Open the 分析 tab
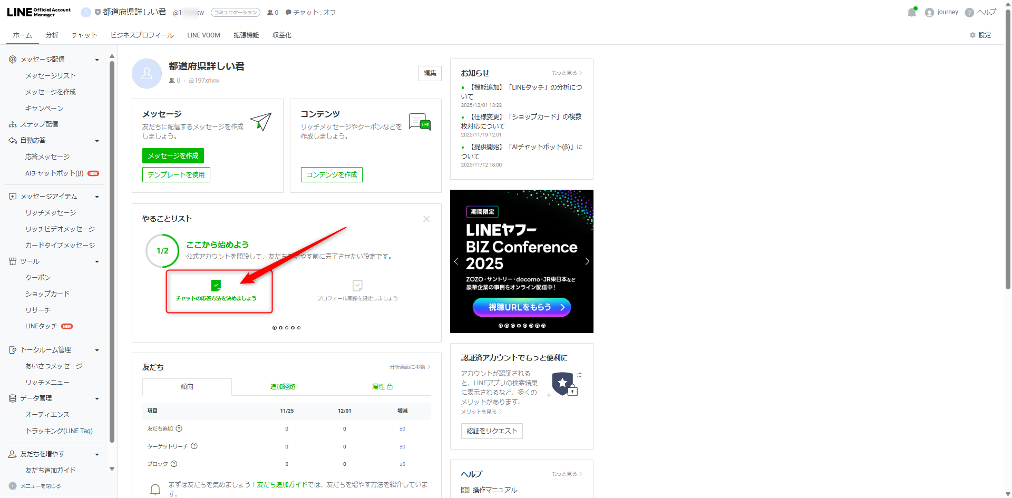 (x=52, y=35)
